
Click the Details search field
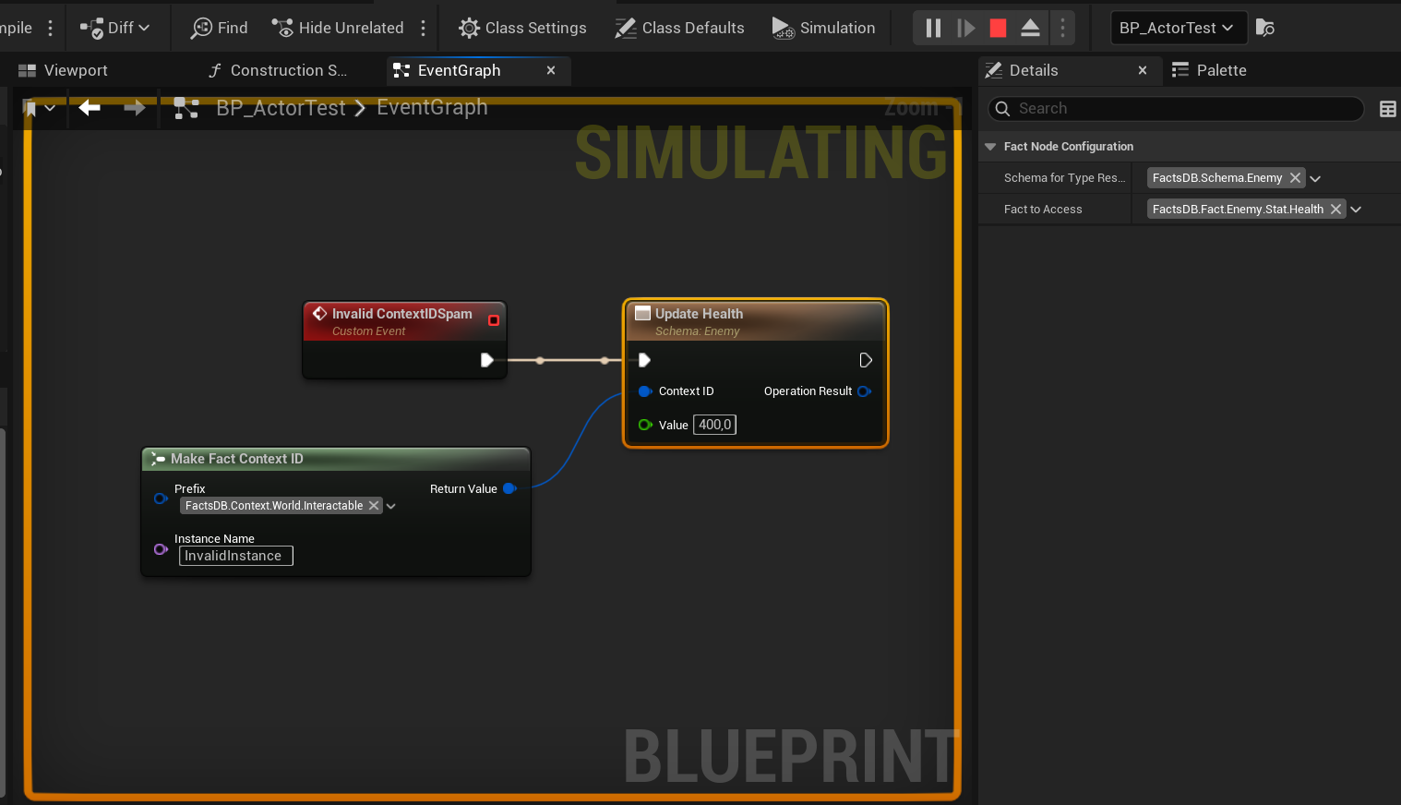pyautogui.click(x=1176, y=108)
